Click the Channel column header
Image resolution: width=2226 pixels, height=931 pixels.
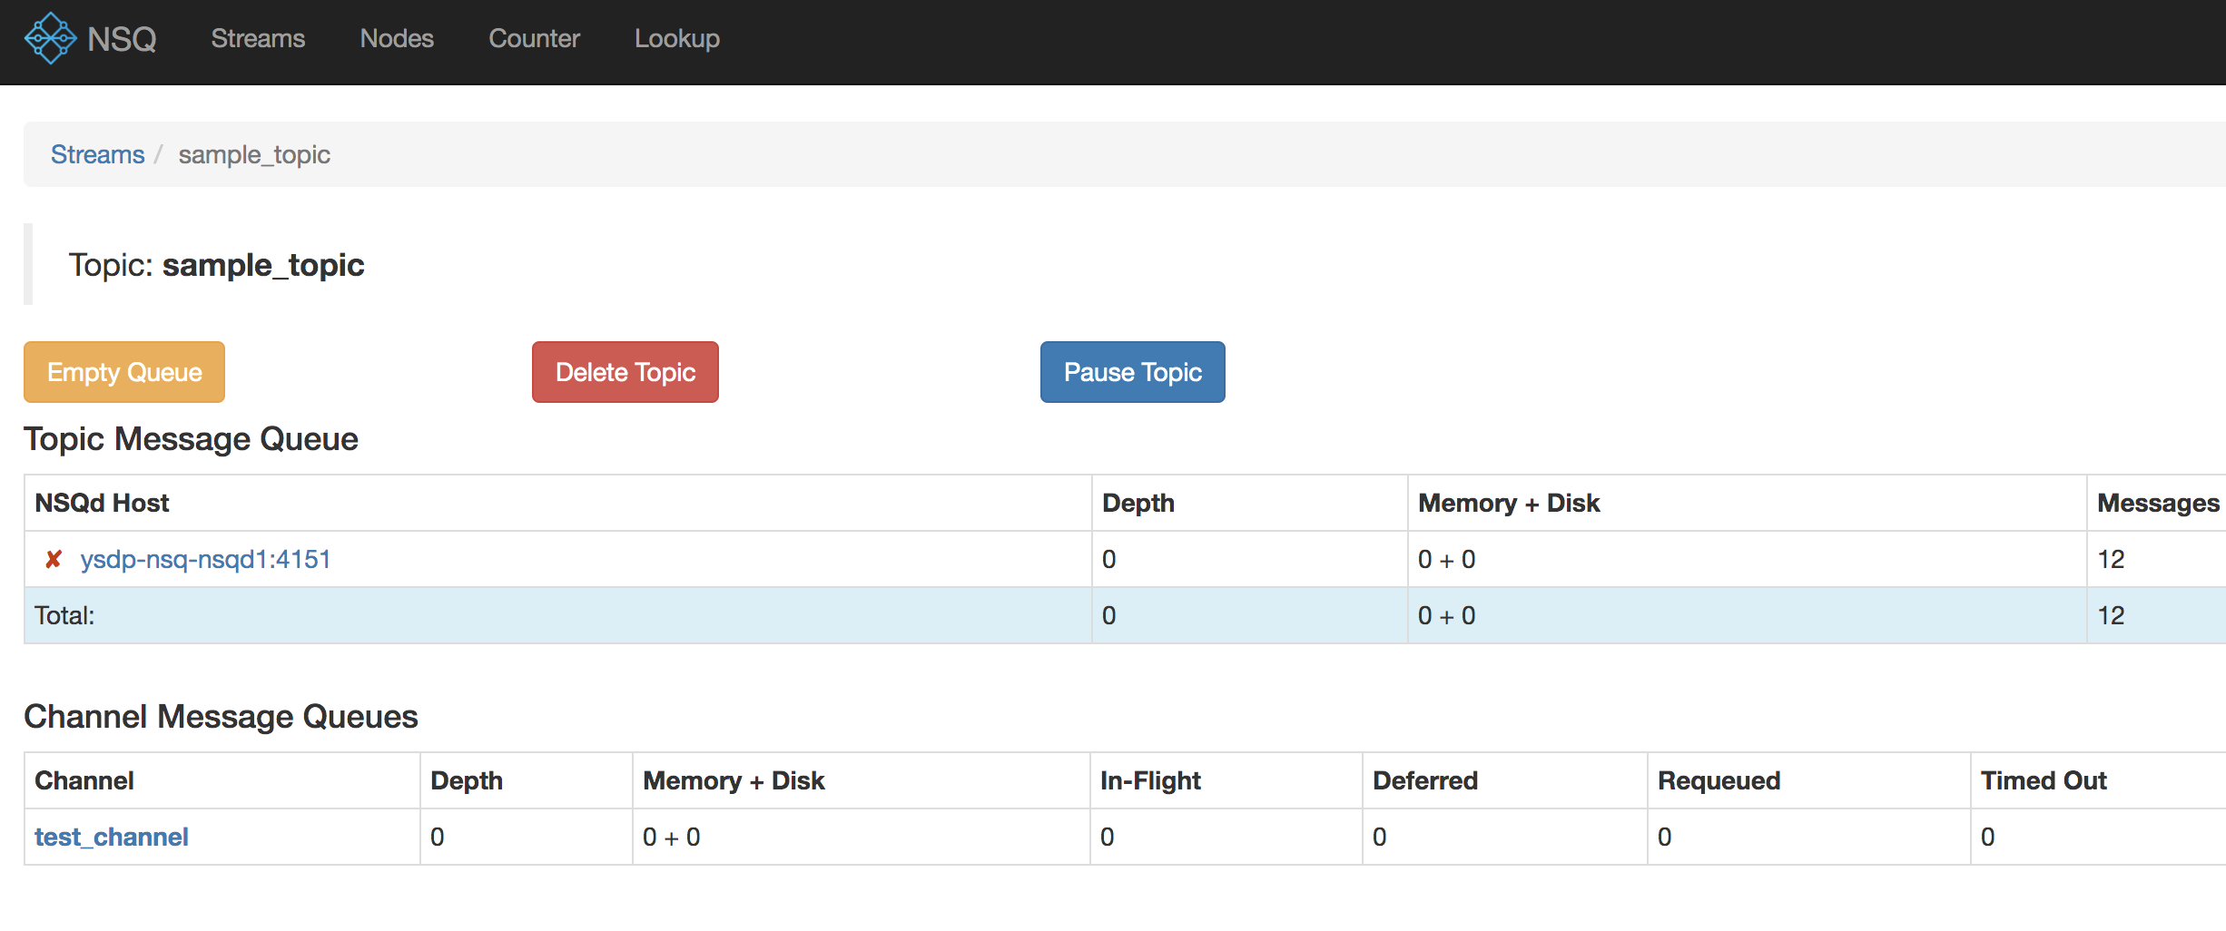click(x=84, y=780)
